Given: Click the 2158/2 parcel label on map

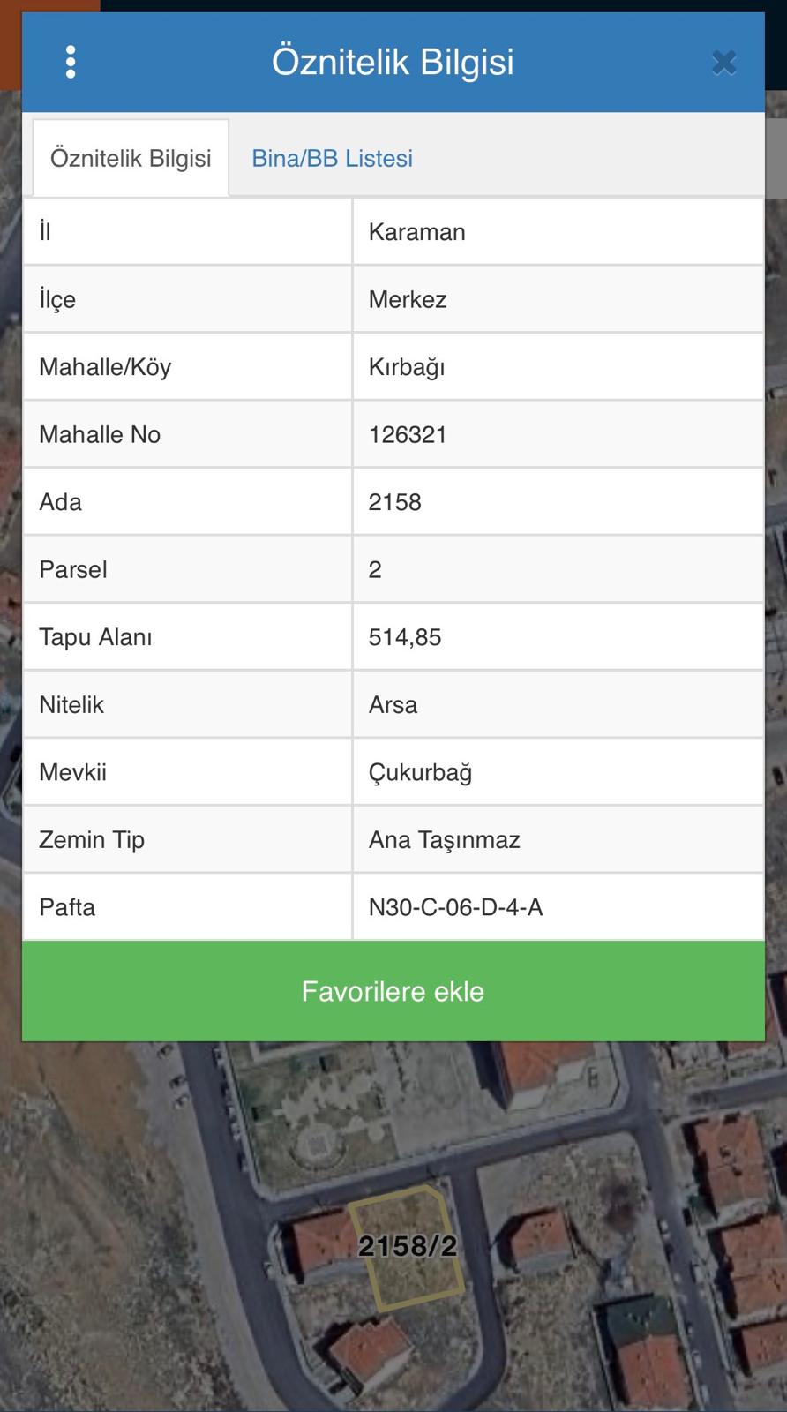Looking at the screenshot, I should [408, 1246].
